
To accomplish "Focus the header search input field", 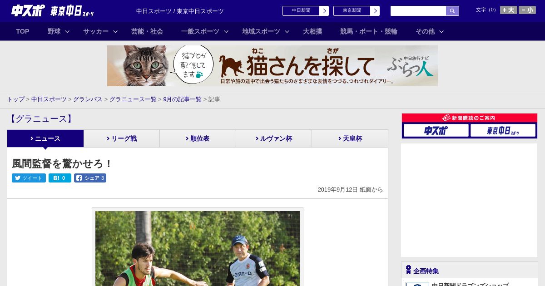I will 418,11.
